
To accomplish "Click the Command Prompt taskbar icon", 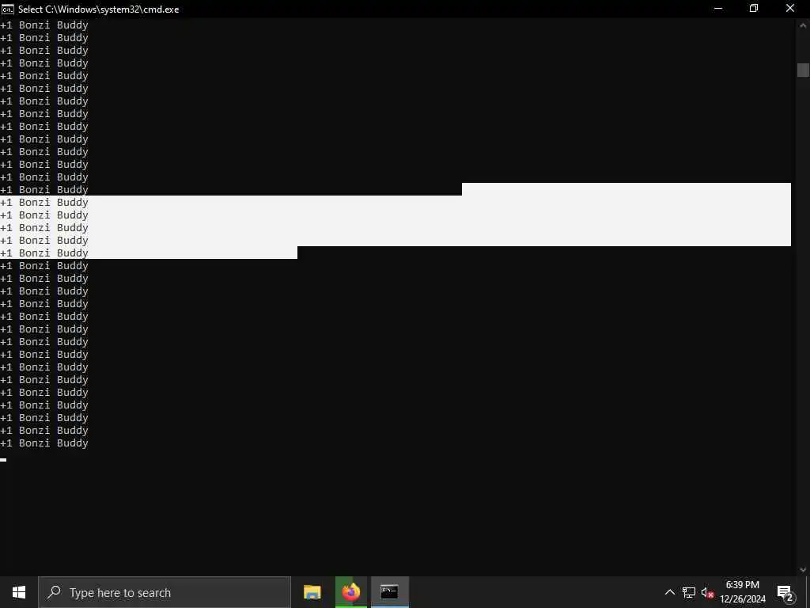I will [x=389, y=592].
